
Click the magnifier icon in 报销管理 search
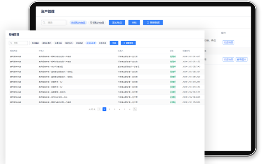[11, 43]
